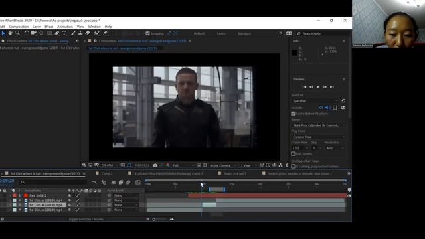Image resolution: width=425 pixels, height=239 pixels.
Task: Select the Type text tool
Action: click(x=64, y=33)
